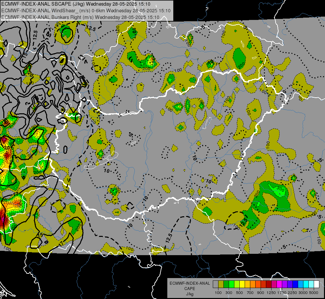Click legend value 2250
325x299 pixels.
pos(292,293)
